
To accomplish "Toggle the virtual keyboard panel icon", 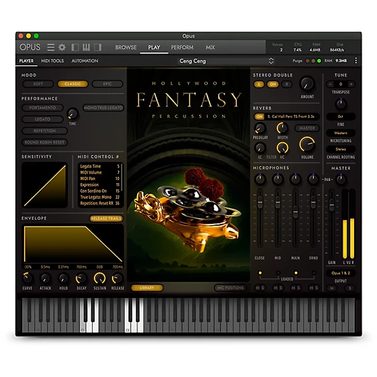I will pos(86,47).
